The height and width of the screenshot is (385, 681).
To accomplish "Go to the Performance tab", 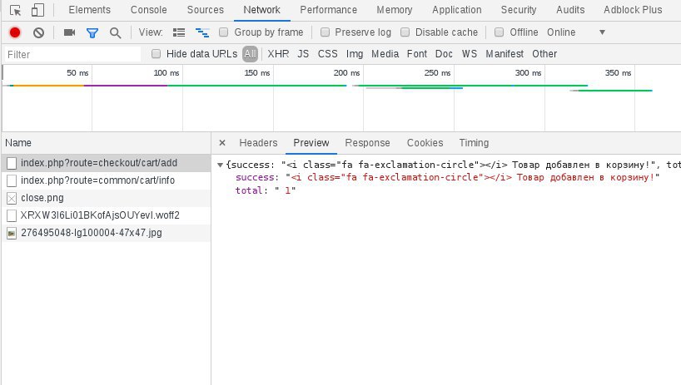I will [x=328, y=9].
